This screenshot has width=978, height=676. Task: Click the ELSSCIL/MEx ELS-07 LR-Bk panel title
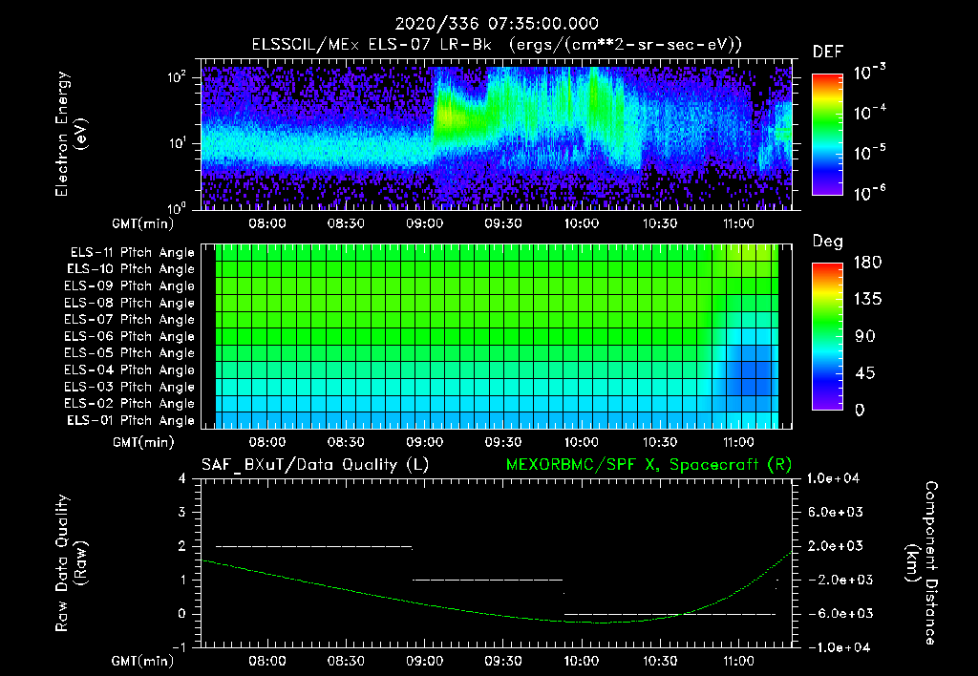[x=497, y=45]
